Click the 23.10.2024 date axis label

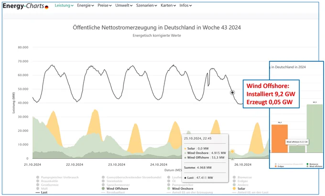[117, 164]
